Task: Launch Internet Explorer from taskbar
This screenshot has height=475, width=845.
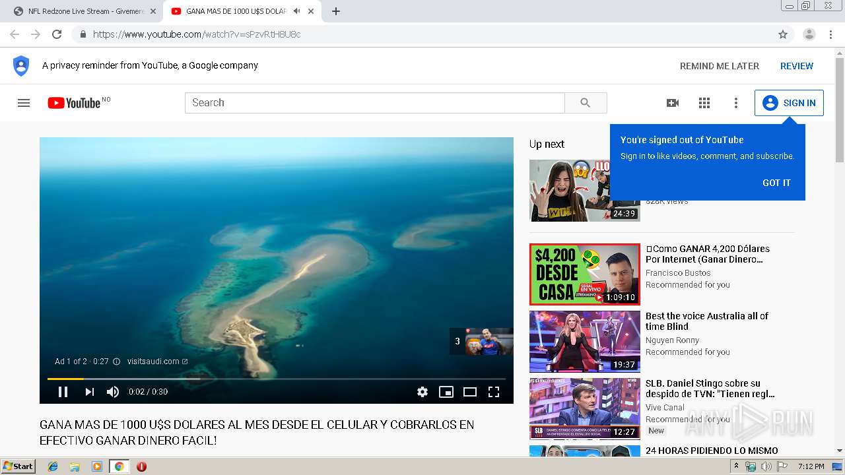Action: [x=53, y=466]
